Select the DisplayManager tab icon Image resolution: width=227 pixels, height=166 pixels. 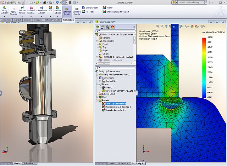pos(112,27)
